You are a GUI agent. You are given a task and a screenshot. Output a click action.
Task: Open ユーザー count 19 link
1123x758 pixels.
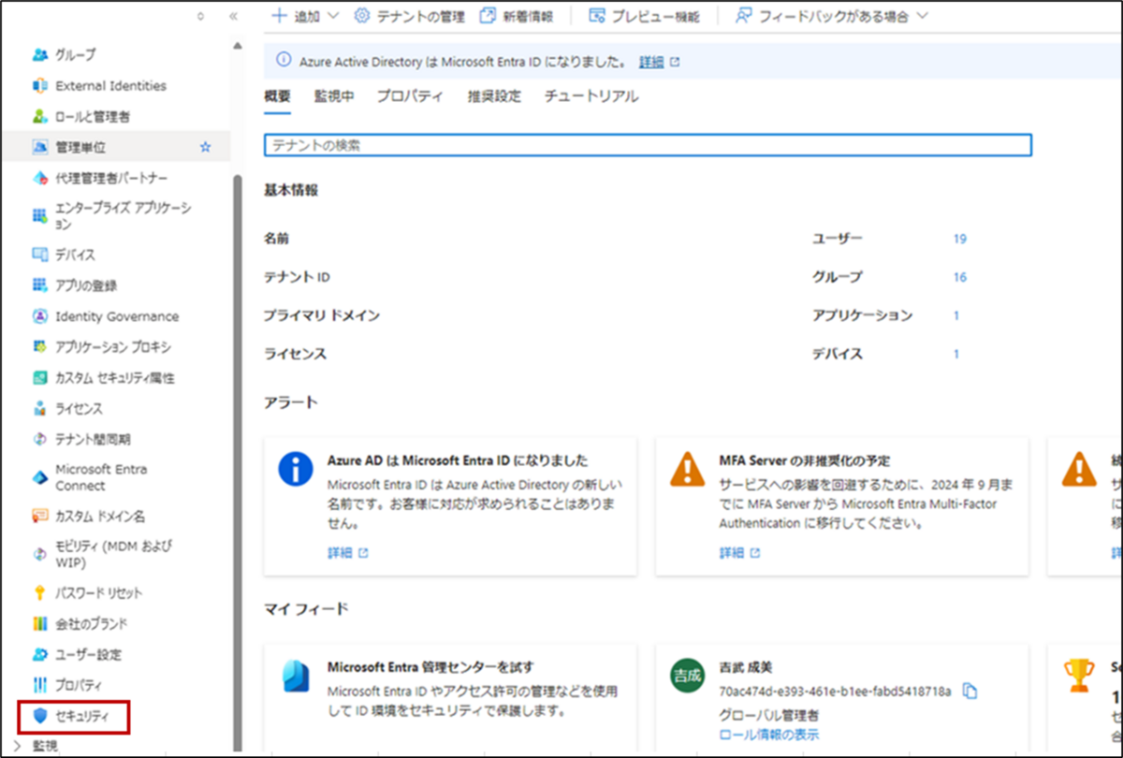(960, 239)
